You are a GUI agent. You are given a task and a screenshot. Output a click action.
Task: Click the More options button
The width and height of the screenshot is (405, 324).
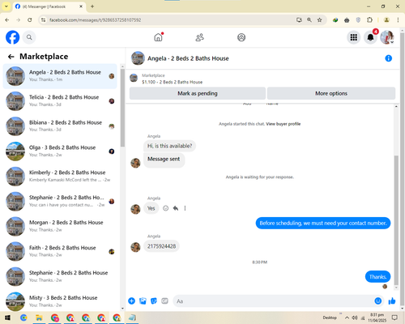pos(331,93)
